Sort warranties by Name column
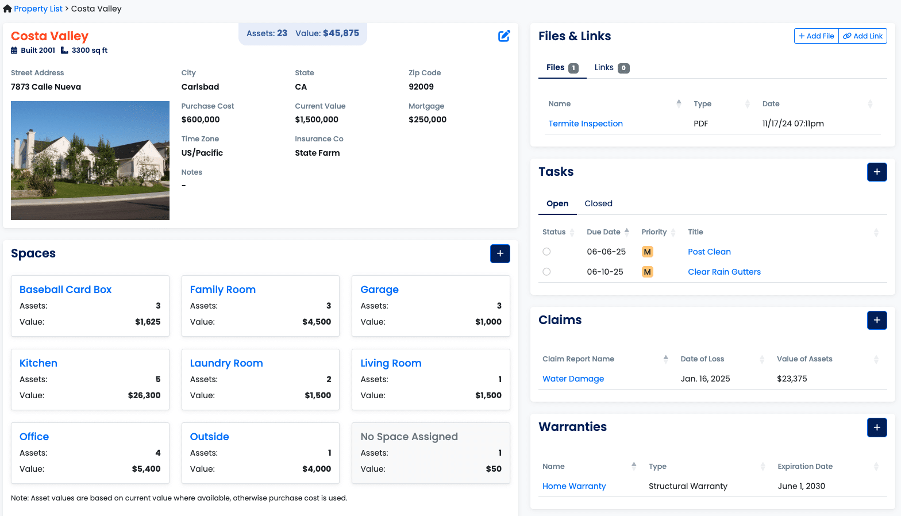Screen dimensions: 901x516 tap(590, 467)
